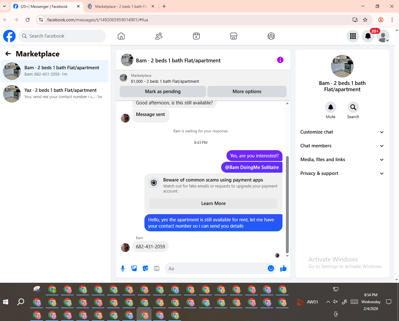399x321 pixels.
Task: Click the Facebook logo
Action: point(9,36)
